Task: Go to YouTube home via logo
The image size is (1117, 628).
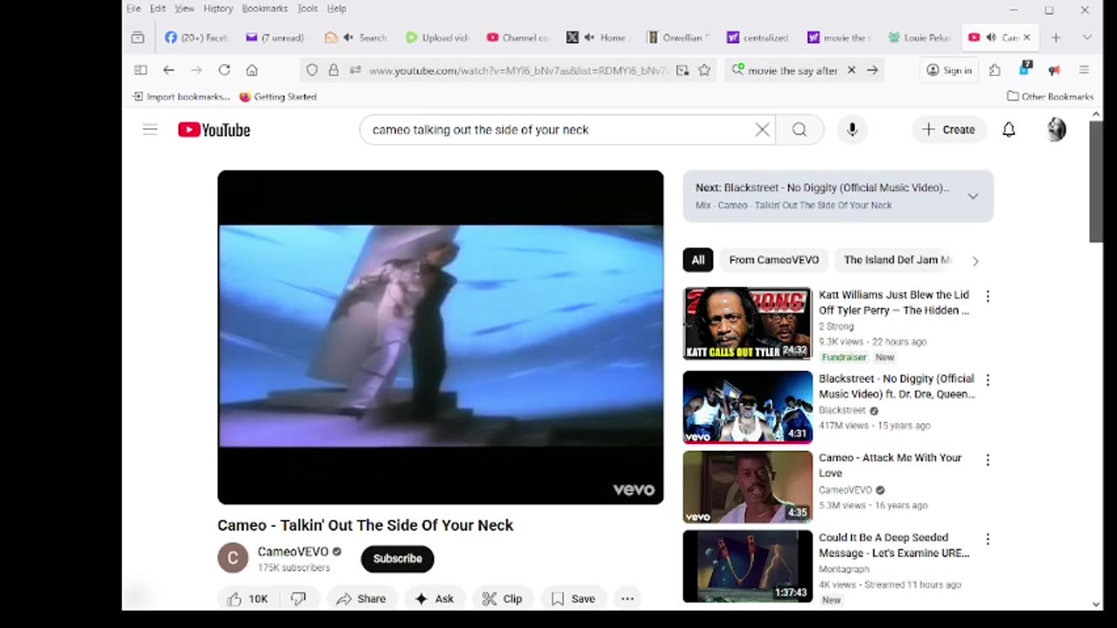Action: click(x=214, y=129)
